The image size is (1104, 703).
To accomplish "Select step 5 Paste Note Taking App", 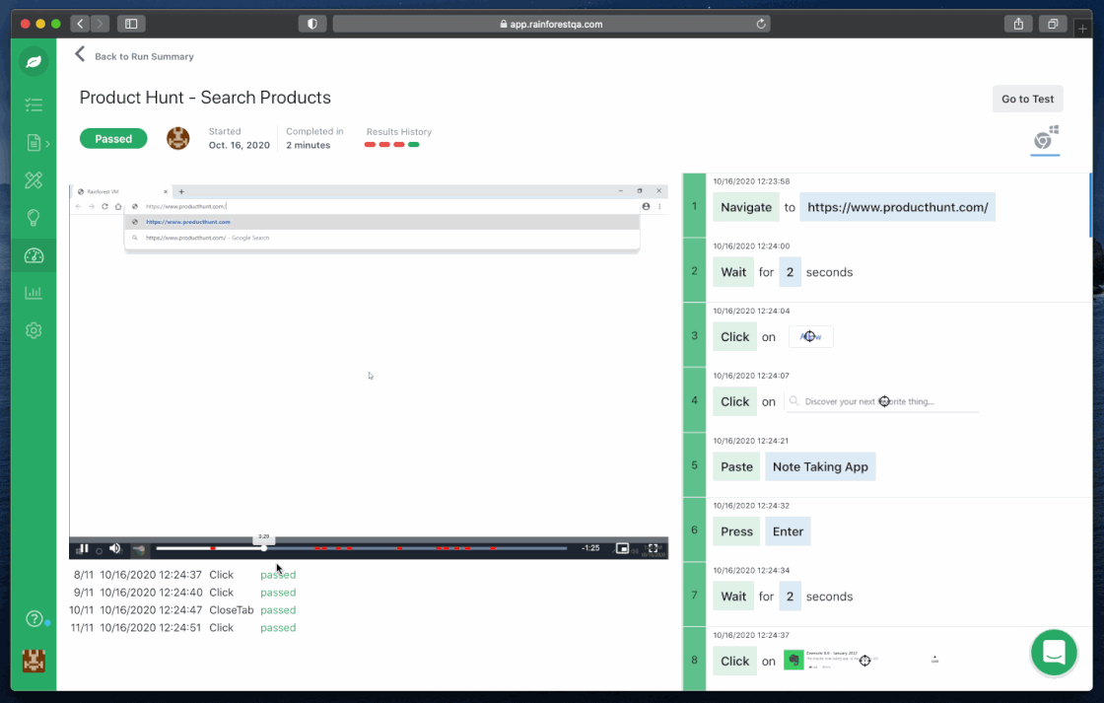I will (x=887, y=465).
